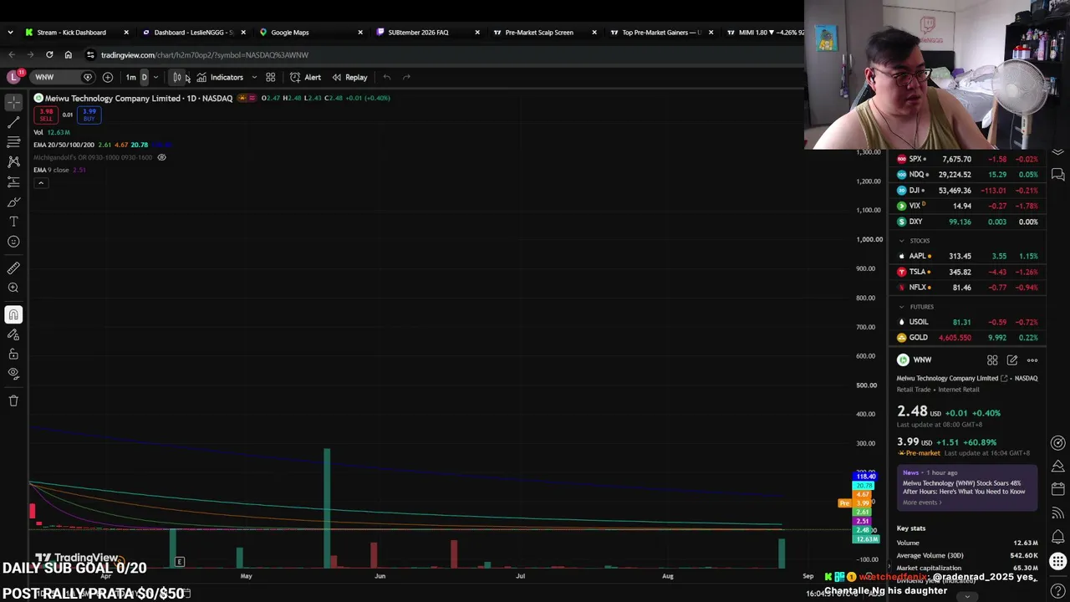Click the 3.98 SELL button
1070x602 pixels.
[46, 115]
